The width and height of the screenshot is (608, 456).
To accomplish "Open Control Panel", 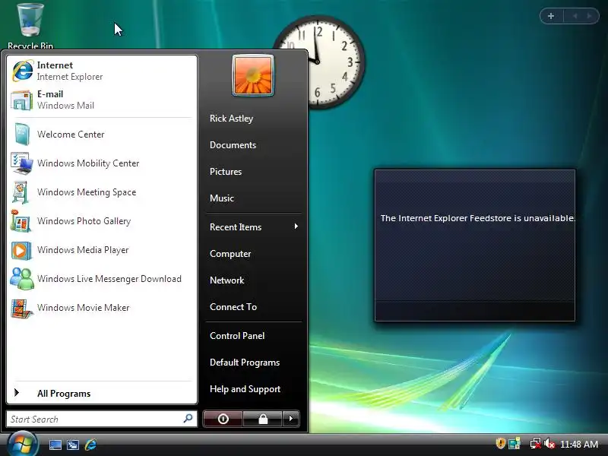I will click(x=237, y=336).
